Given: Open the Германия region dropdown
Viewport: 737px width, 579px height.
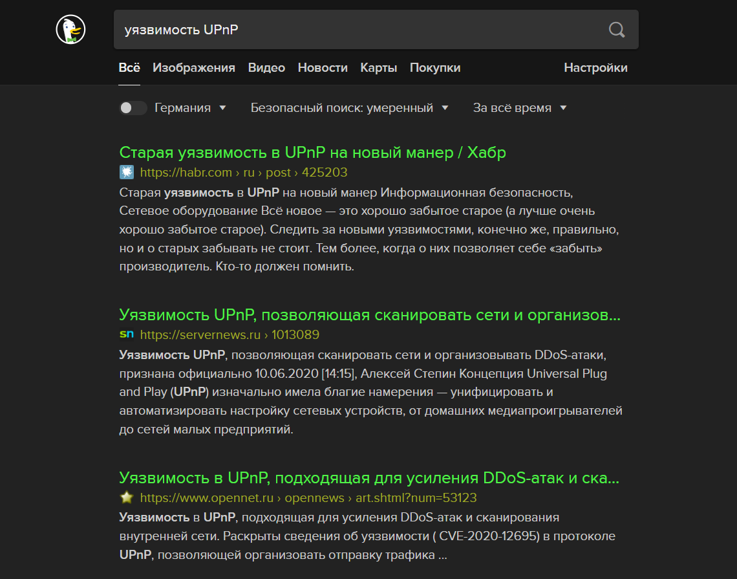Looking at the screenshot, I should click(x=190, y=107).
